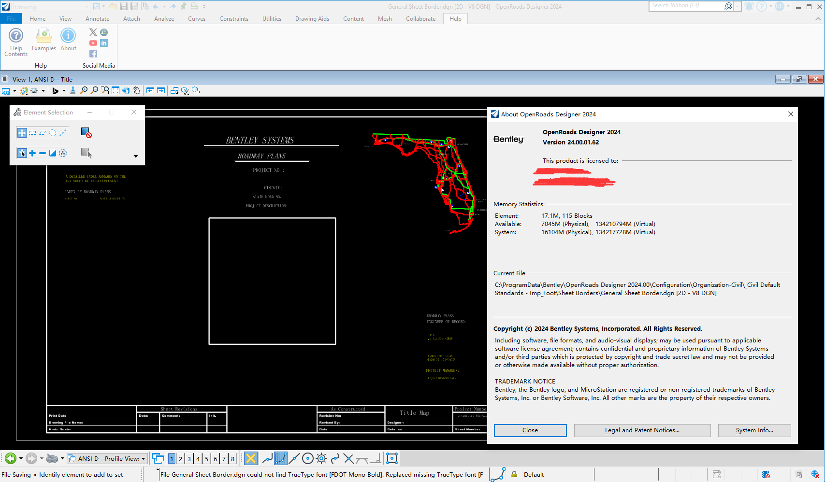
Task: Open the Examples ribbon button
Action: 44,40
